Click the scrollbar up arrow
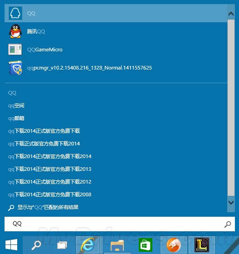 pyautogui.click(x=231, y=14)
